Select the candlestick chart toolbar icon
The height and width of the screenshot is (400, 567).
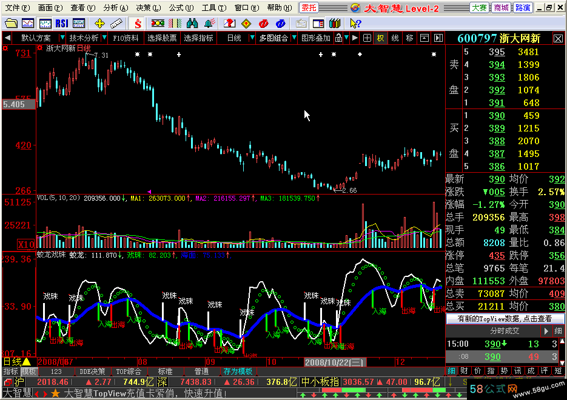[45, 24]
